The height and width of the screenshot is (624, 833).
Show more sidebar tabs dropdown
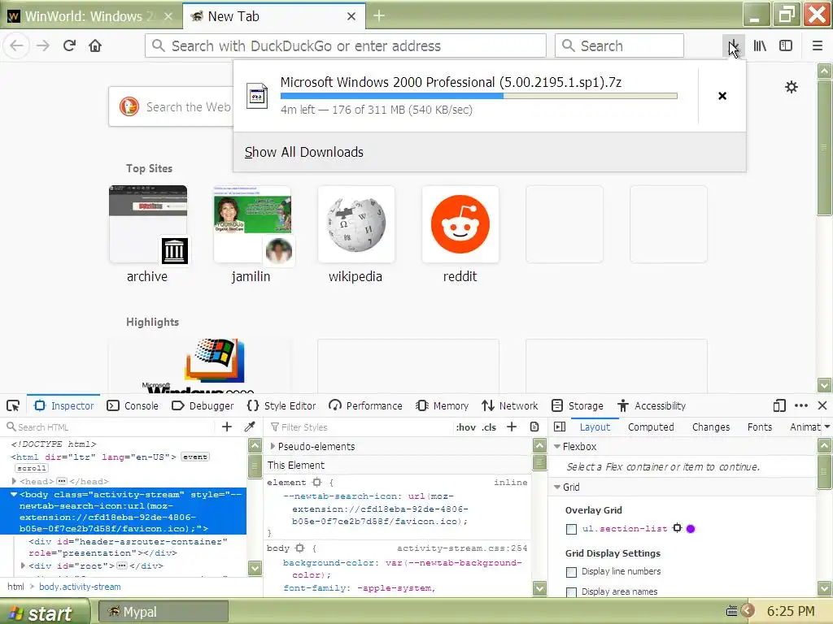[826, 427]
